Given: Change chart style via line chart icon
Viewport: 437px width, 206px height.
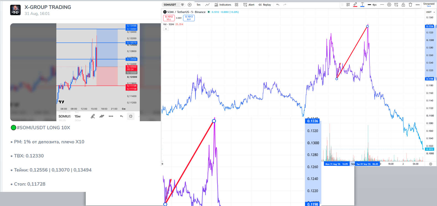Looking at the screenshot, I should (208, 5).
